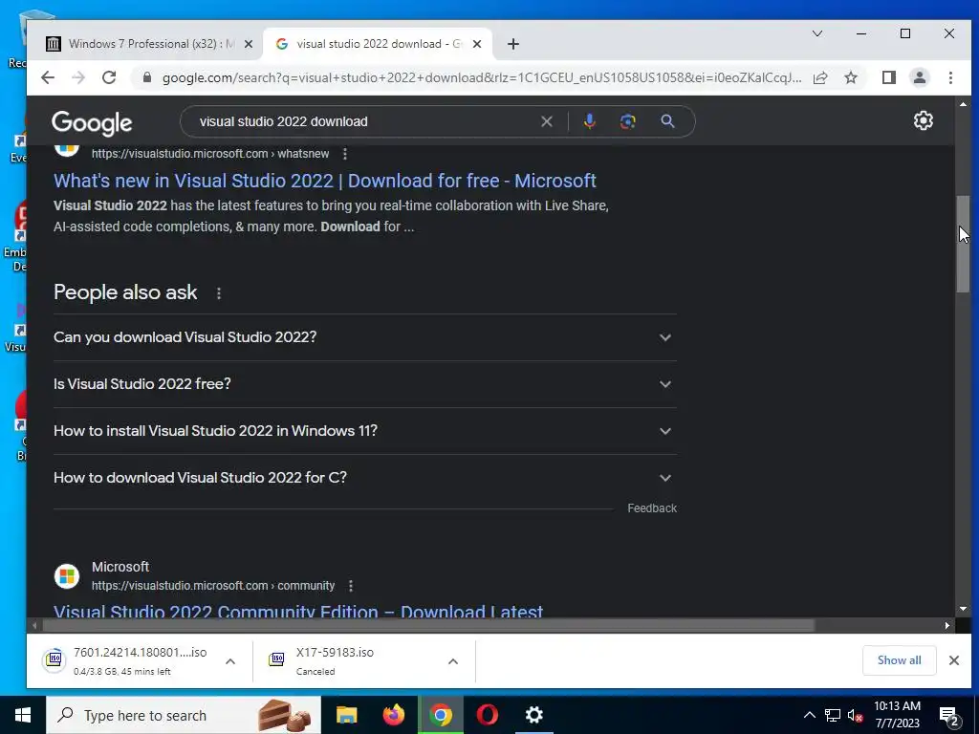Click horizontal scrollbar right arrow
The image size is (979, 734).
[x=947, y=625]
